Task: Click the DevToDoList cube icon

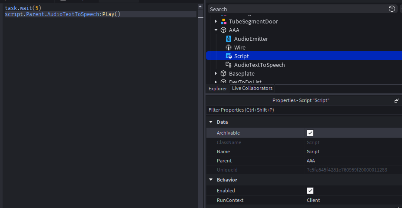Action: 223,82
